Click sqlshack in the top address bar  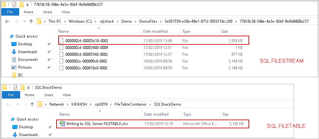[x=107, y=21]
